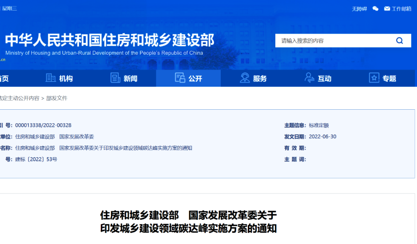Viewport: 417px width, 244px height.
Task: Click the 主题词 label
Action: tap(295, 159)
